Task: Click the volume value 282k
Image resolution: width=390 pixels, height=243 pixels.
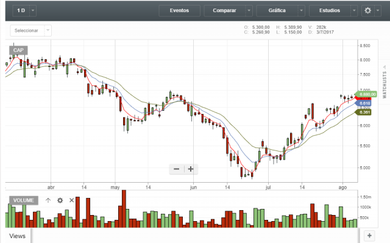Action: (x=321, y=27)
